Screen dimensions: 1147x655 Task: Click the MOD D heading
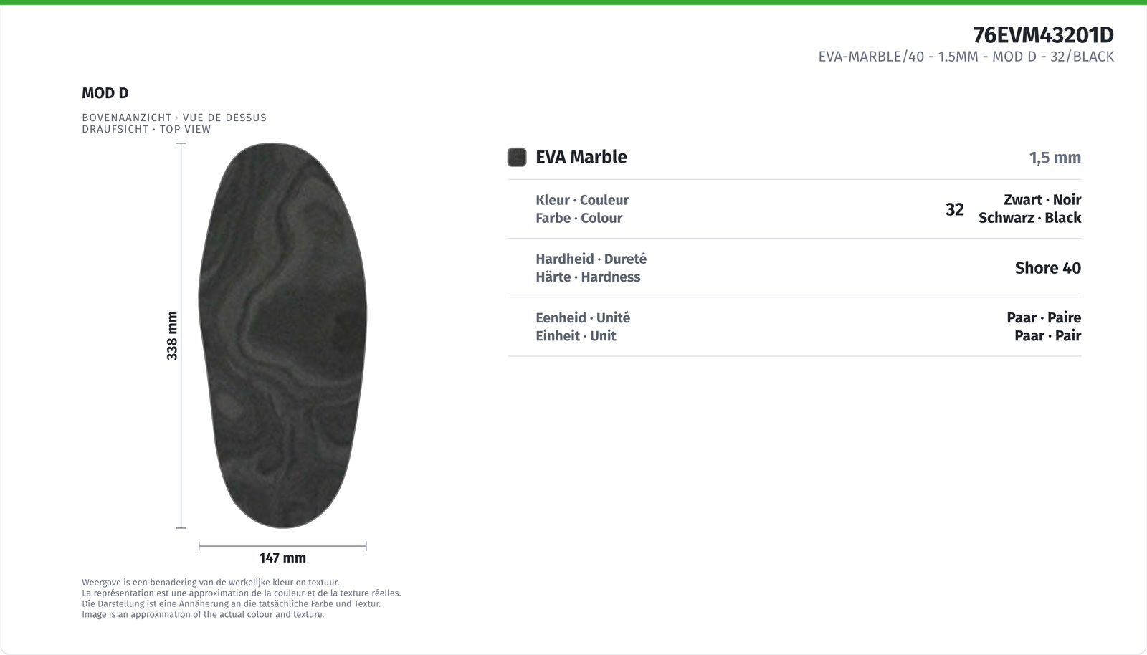(105, 93)
